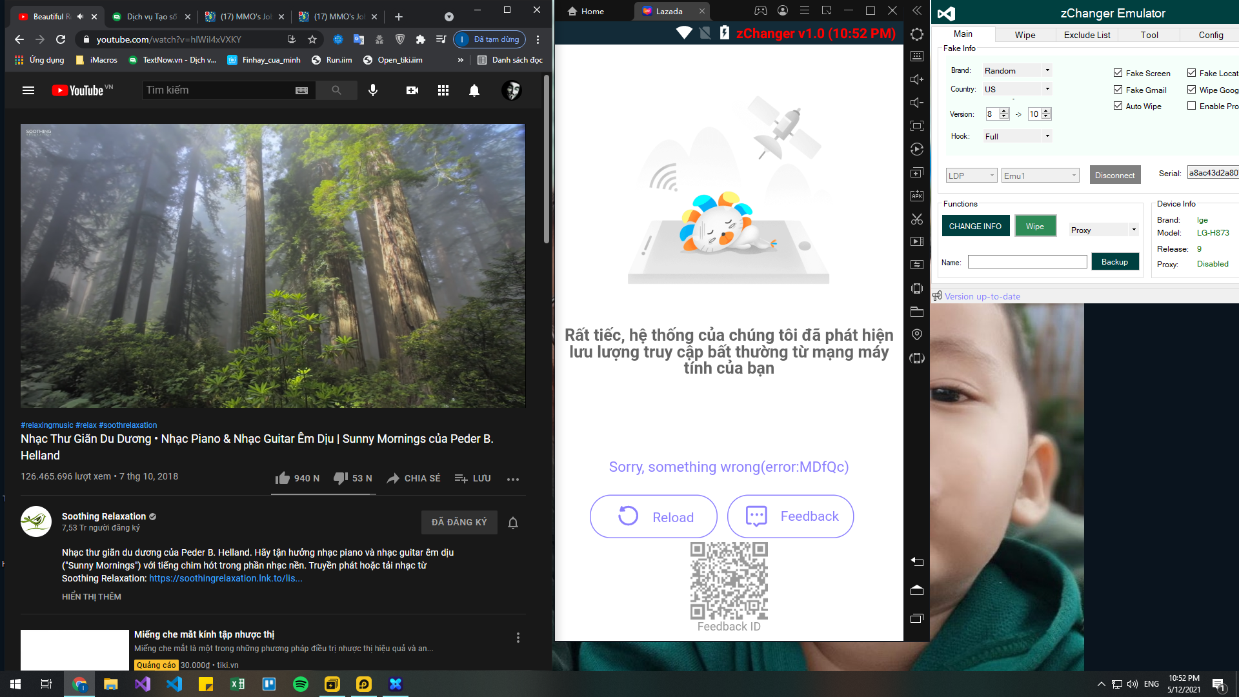The height and width of the screenshot is (697, 1239).
Task: Click Reload button in Lazada app
Action: [653, 516]
